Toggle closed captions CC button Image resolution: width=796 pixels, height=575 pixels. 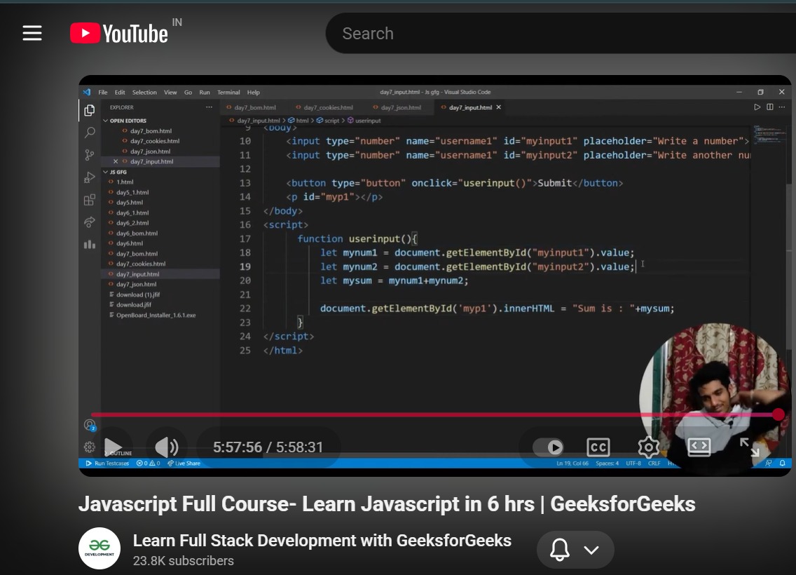click(x=598, y=447)
